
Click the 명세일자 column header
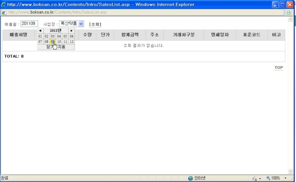tap(220, 35)
